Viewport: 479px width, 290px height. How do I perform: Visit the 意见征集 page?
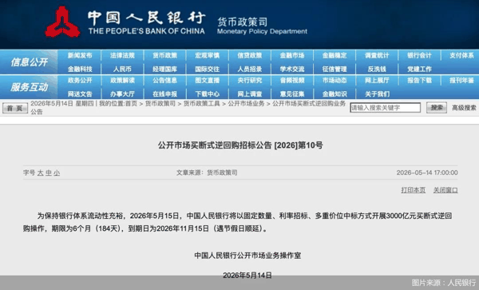click(292, 93)
